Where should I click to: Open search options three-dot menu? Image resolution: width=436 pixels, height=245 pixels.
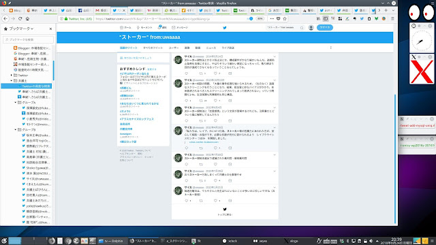331,48
